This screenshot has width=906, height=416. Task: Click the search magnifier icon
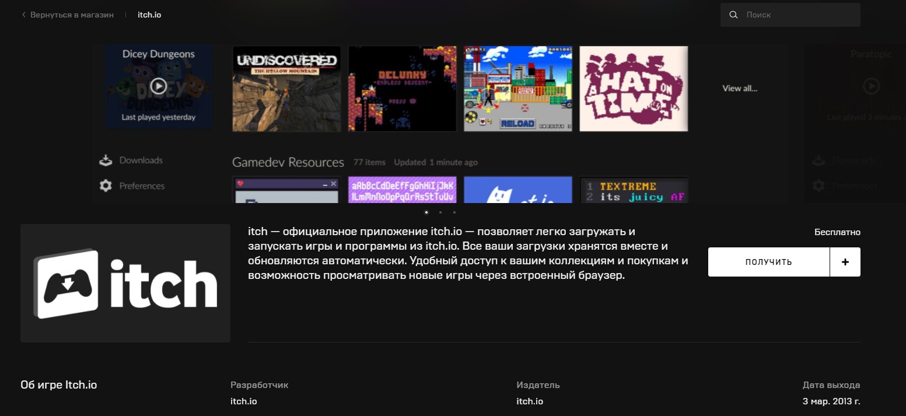[733, 15]
